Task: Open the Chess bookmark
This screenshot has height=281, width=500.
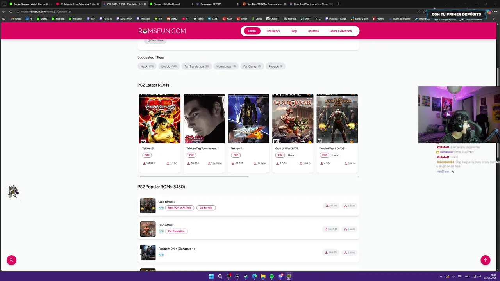Action: point(256,19)
